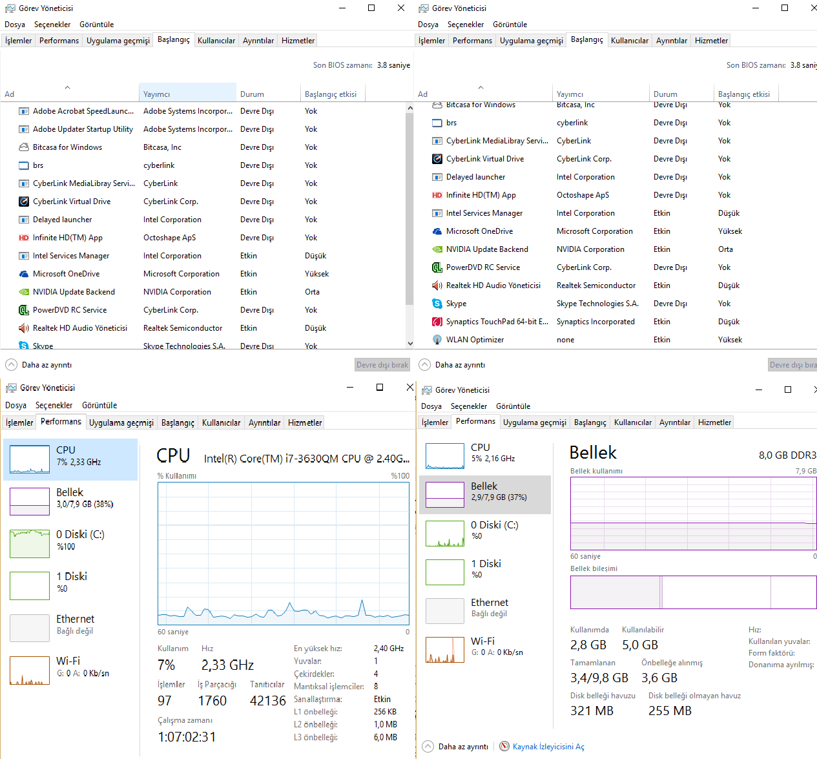Open the Dosya menu in left Startup window
The width and height of the screenshot is (817, 759).
[x=15, y=25]
